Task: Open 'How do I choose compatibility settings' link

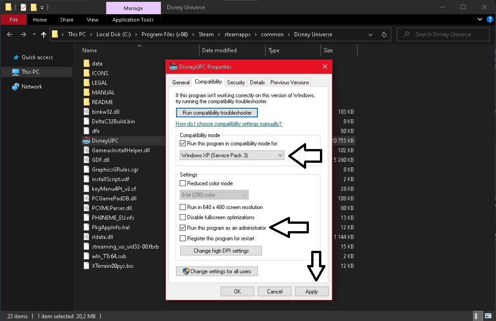Action: tap(229, 124)
